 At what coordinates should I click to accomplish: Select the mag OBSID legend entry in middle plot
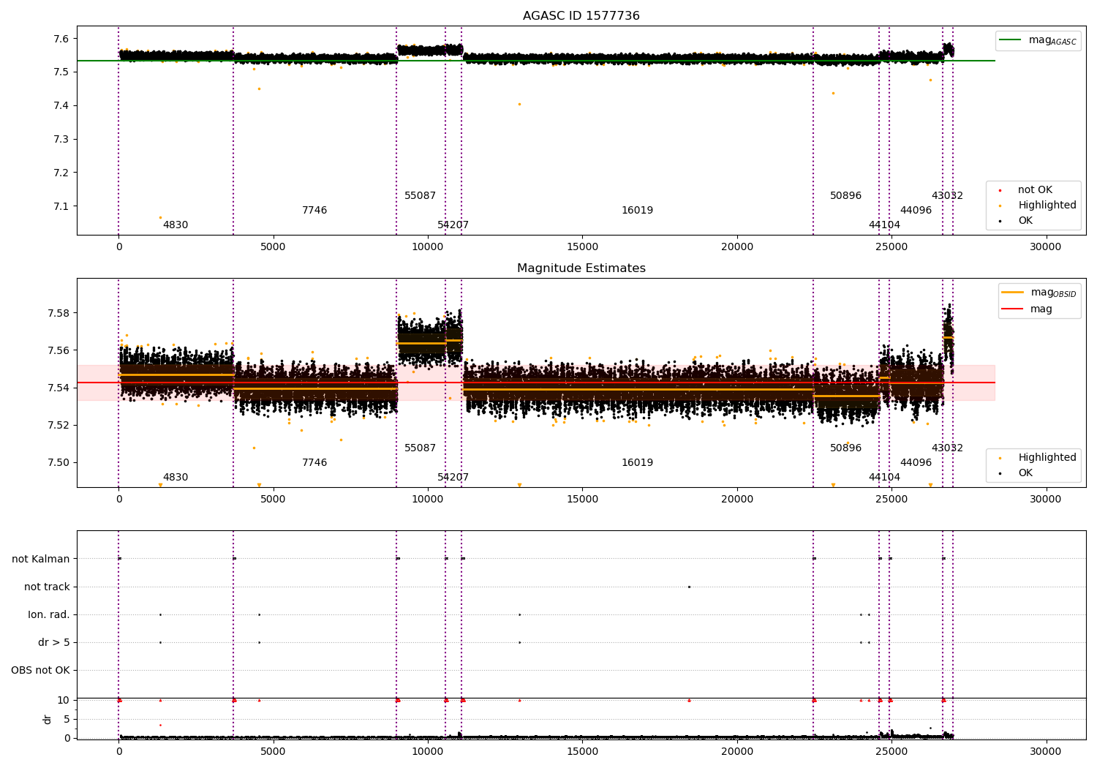(x=1039, y=293)
